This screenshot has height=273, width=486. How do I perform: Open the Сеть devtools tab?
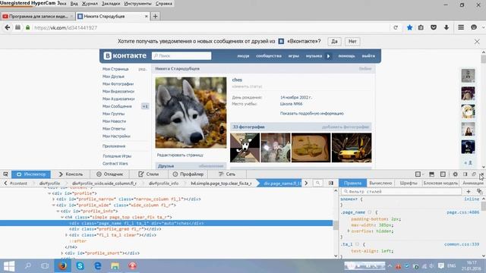[227, 174]
